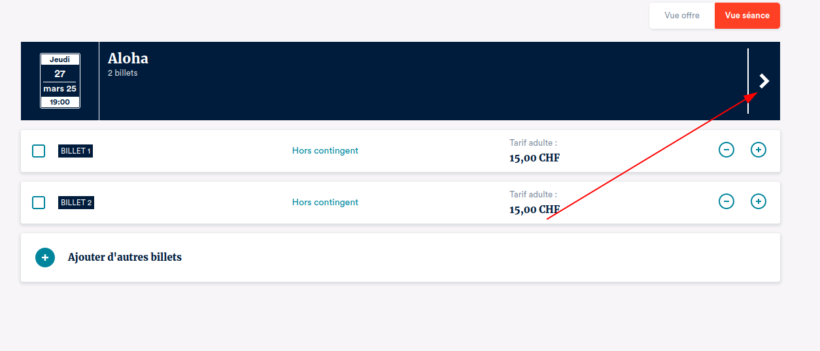Expand the Aloha session with the chevron
Image resolution: width=820 pixels, height=351 pixels.
tap(764, 81)
